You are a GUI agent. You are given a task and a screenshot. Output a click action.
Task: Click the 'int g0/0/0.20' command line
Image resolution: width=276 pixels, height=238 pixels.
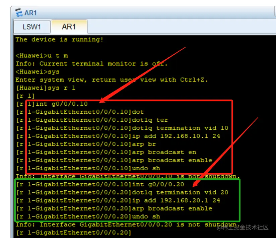pos(100,184)
